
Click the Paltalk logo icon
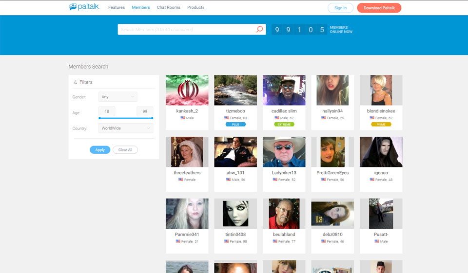point(73,7)
